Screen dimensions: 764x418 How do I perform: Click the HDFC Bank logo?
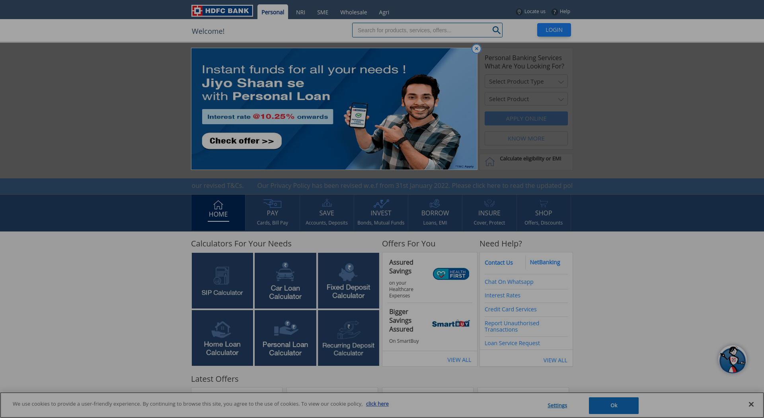222,11
